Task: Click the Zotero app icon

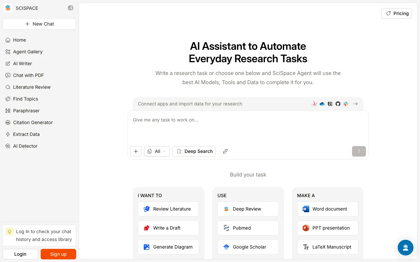Action: coord(314,104)
